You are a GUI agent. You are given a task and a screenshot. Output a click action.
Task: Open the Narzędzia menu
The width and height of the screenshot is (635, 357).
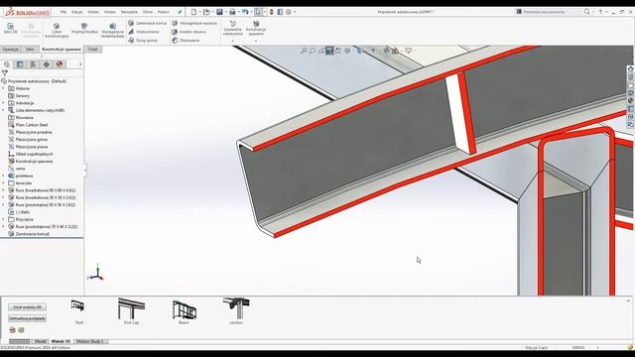(129, 12)
